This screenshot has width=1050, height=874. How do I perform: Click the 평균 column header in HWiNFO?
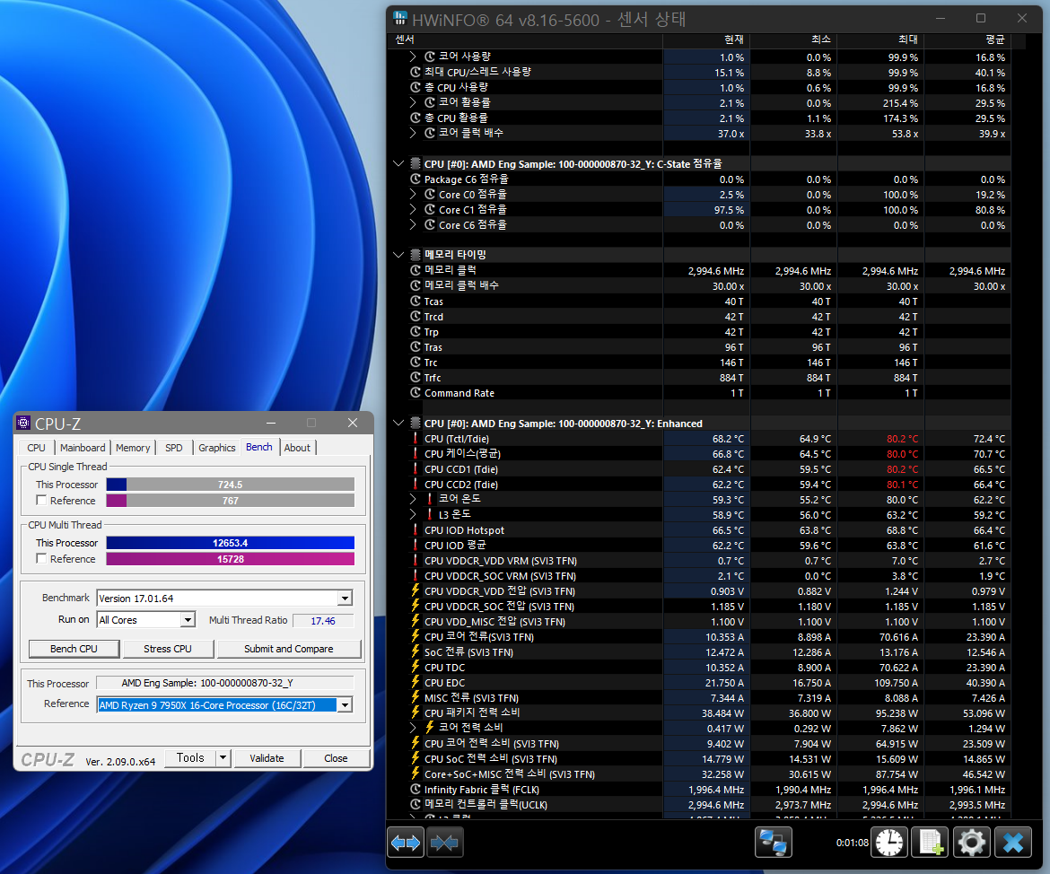pos(967,39)
